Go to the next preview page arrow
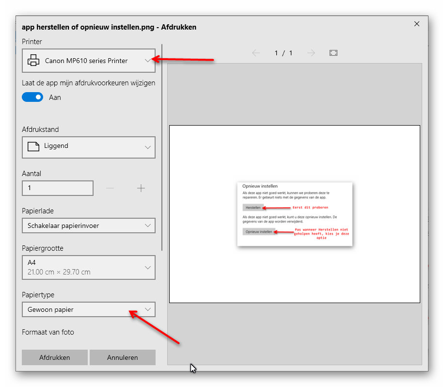Viewport: 444px width, 387px height. 311,53
